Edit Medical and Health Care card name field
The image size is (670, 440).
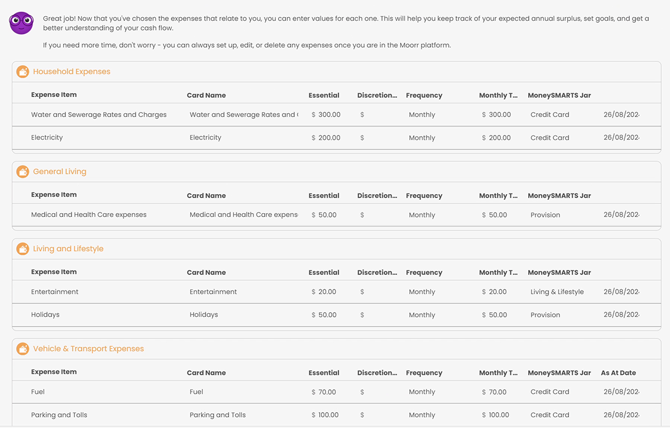[x=244, y=215]
